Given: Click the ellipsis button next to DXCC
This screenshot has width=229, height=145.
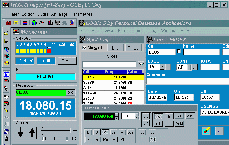Looking at the screenshot, I should [168, 67].
